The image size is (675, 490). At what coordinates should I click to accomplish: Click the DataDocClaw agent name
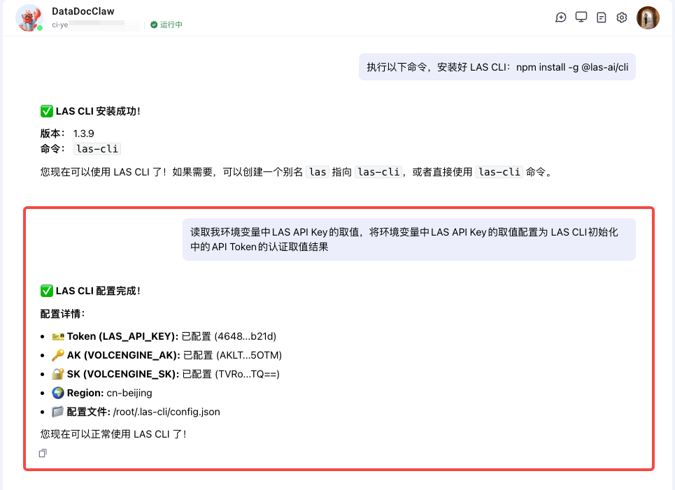click(x=83, y=11)
